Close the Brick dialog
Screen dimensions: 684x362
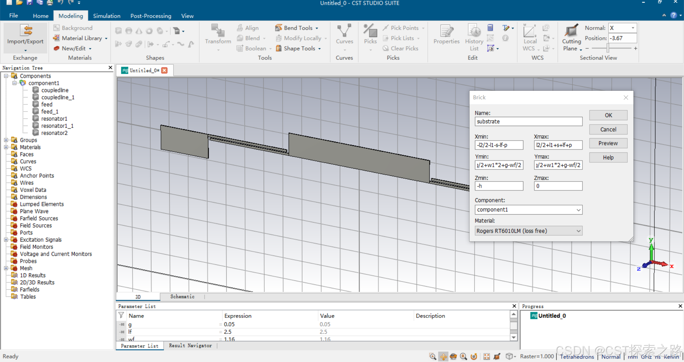pos(626,98)
